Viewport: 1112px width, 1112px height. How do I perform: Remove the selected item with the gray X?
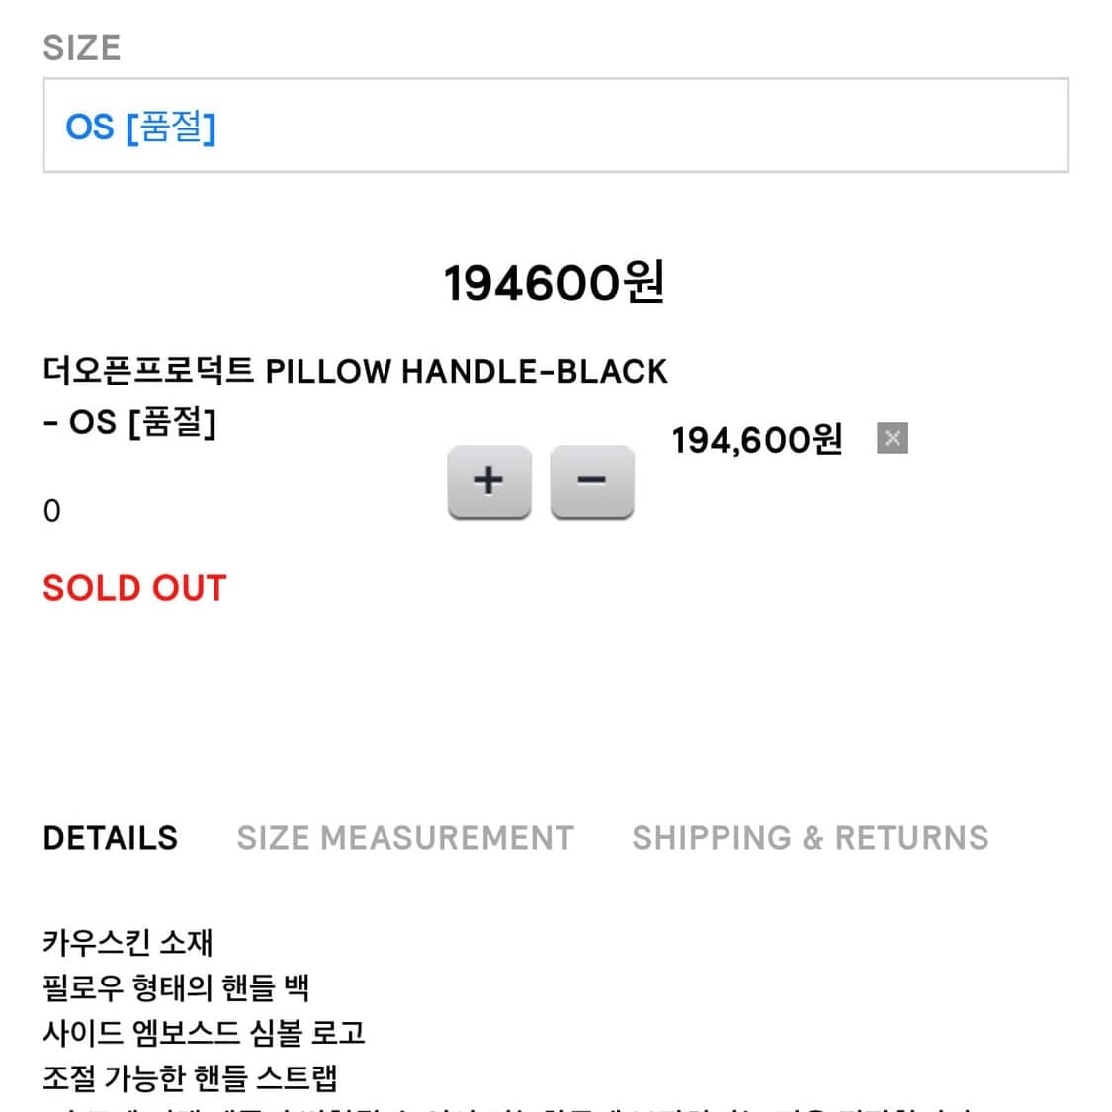[892, 438]
